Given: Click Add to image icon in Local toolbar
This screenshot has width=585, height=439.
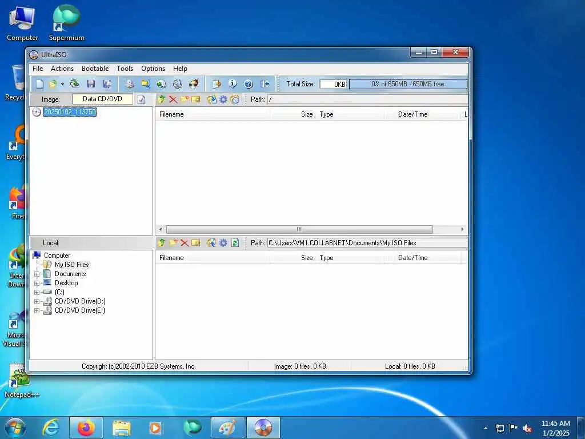Looking at the screenshot, I should pos(211,242).
